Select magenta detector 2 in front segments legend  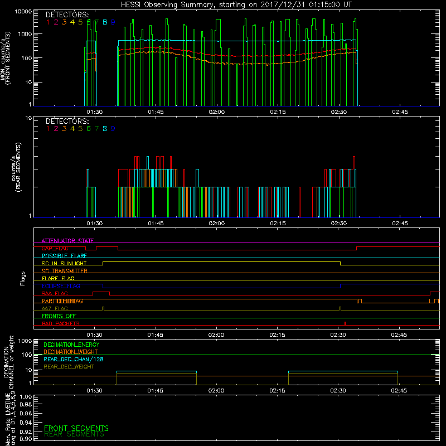coord(56,22)
